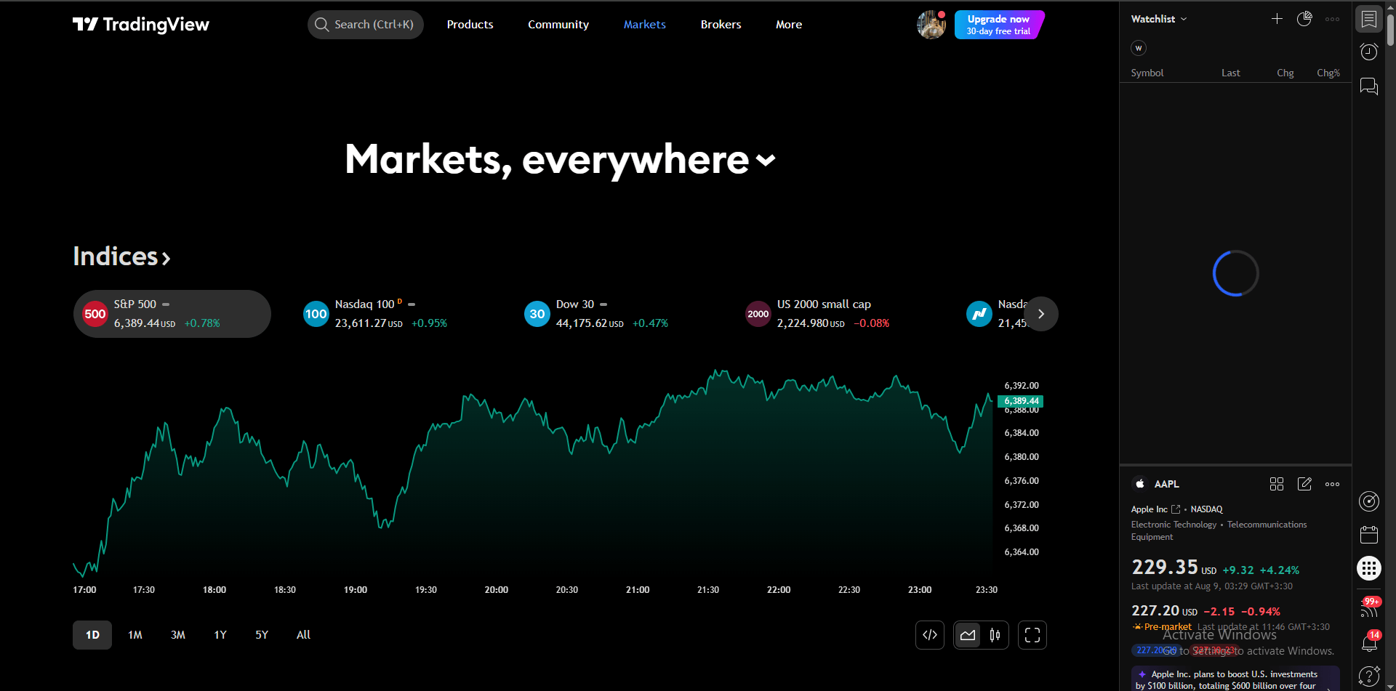Choose the 1Y chart range
This screenshot has width=1396, height=691.
[x=220, y=635]
